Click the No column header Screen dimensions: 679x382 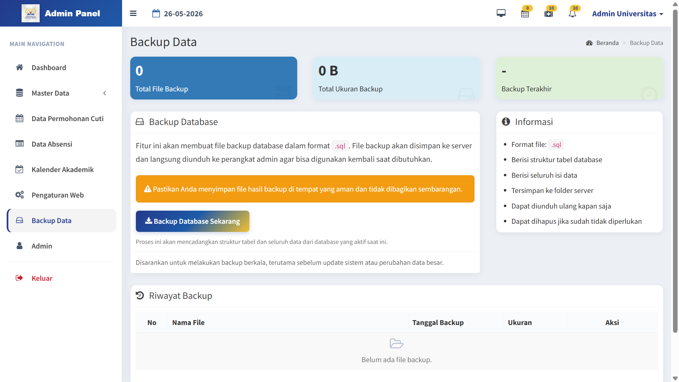(152, 323)
